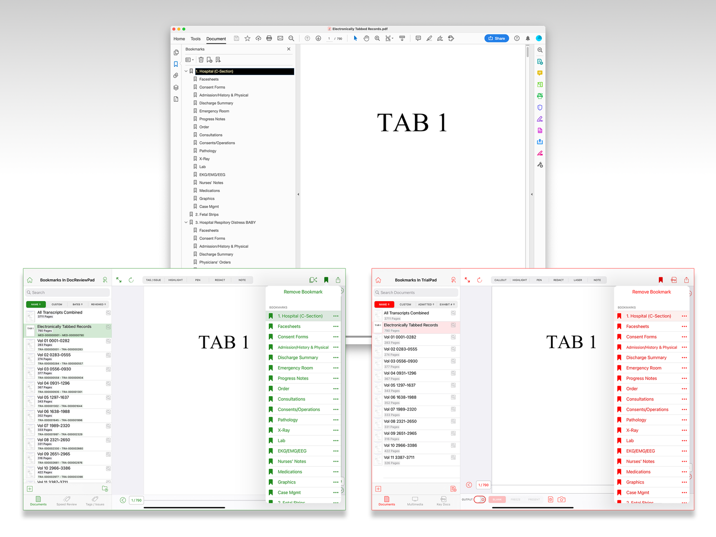Collapse 3. Hospital Respitory Distress BABY bookmark
Screen dimensions: 716x537
[186, 222]
